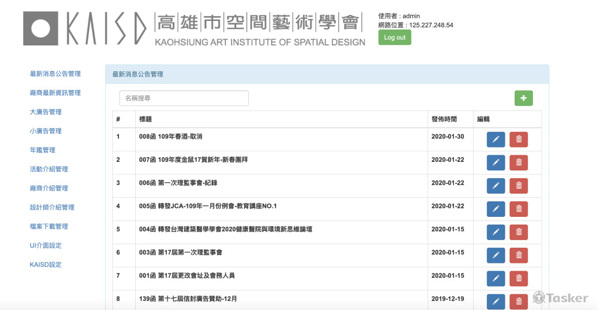Image resolution: width=598 pixels, height=310 pixels.
Task: Open UI介面設定 settings
Action: [x=45, y=246]
